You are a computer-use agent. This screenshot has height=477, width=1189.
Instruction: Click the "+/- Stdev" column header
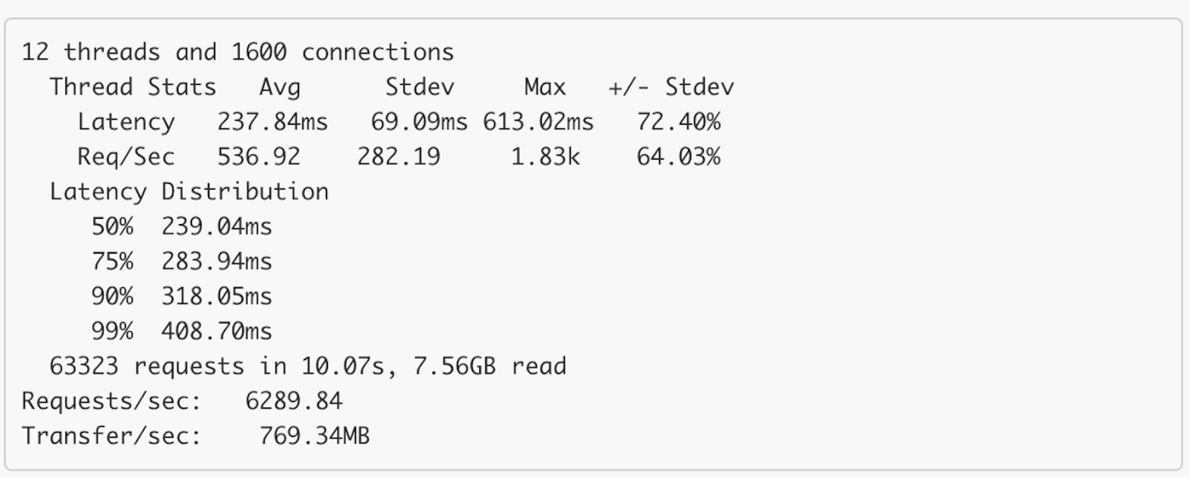click(x=671, y=87)
